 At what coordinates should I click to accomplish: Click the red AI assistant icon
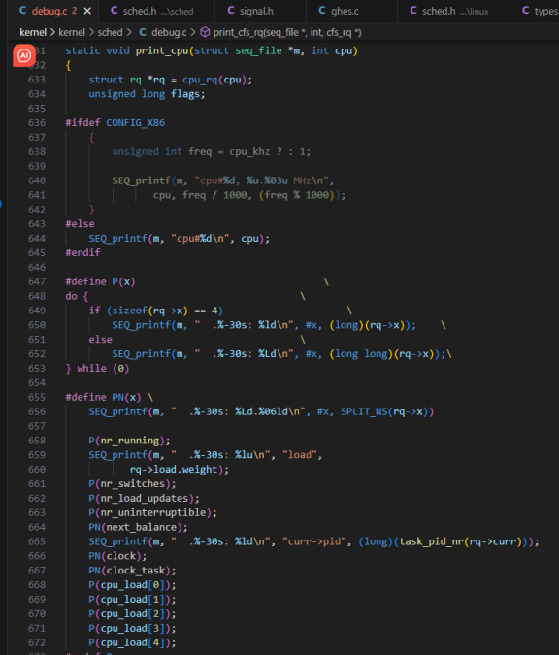tap(24, 55)
